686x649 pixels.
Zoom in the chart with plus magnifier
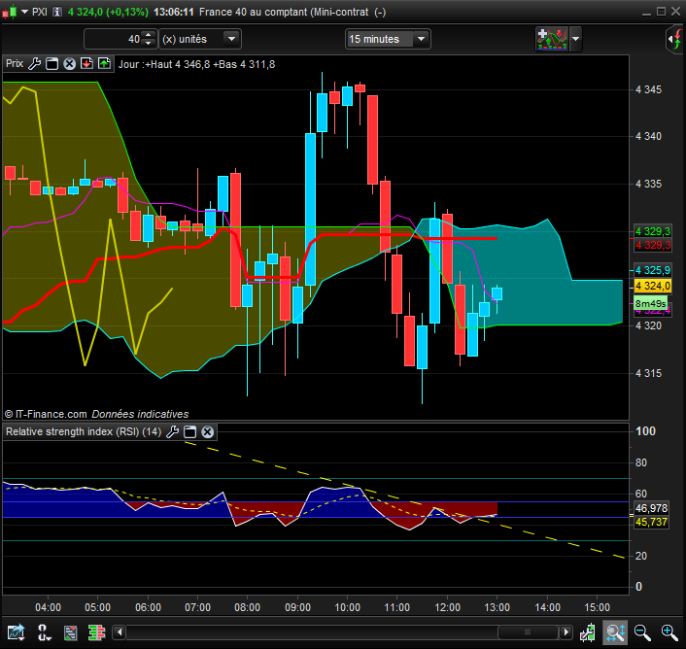coord(669,632)
